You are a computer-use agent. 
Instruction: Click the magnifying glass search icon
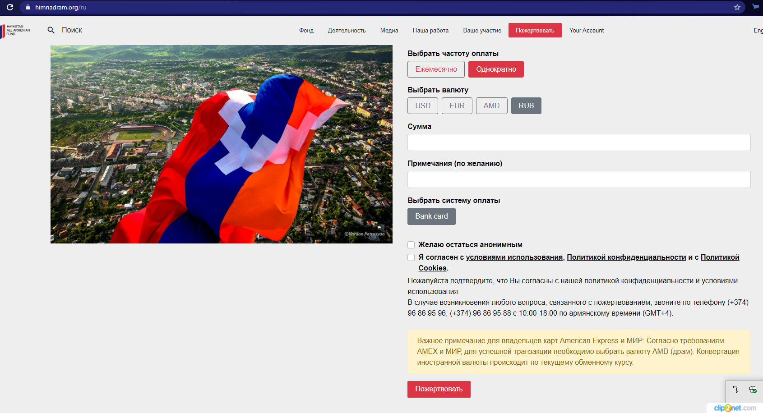51,30
